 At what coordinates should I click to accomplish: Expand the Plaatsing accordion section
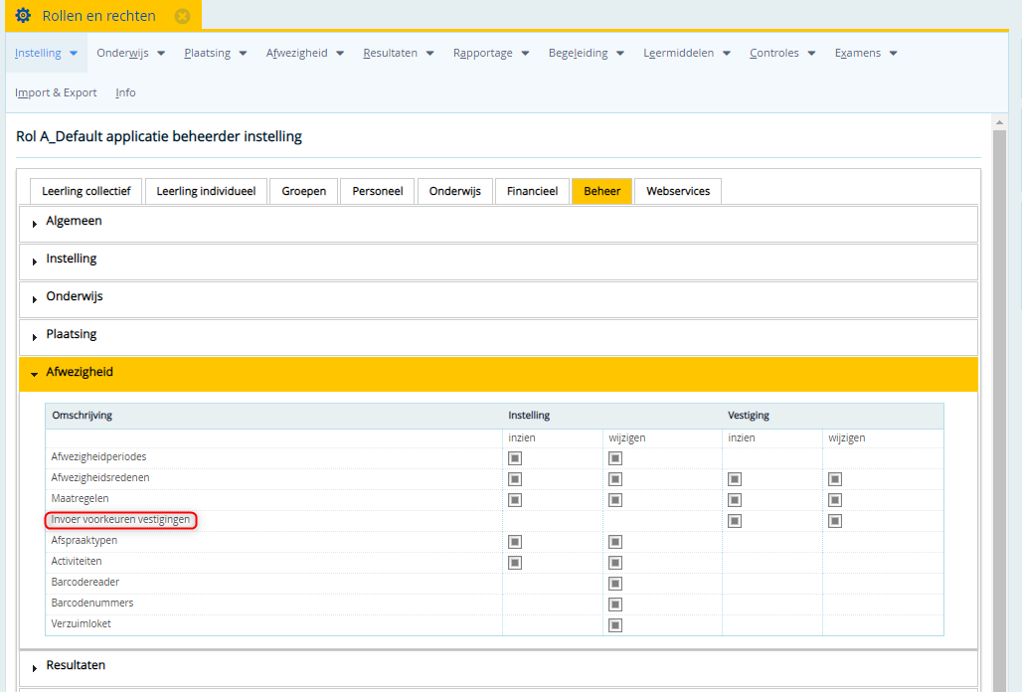point(499,337)
